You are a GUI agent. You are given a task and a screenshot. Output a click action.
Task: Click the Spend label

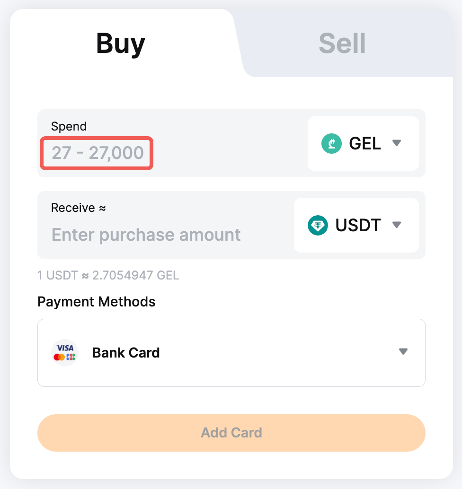pos(69,126)
